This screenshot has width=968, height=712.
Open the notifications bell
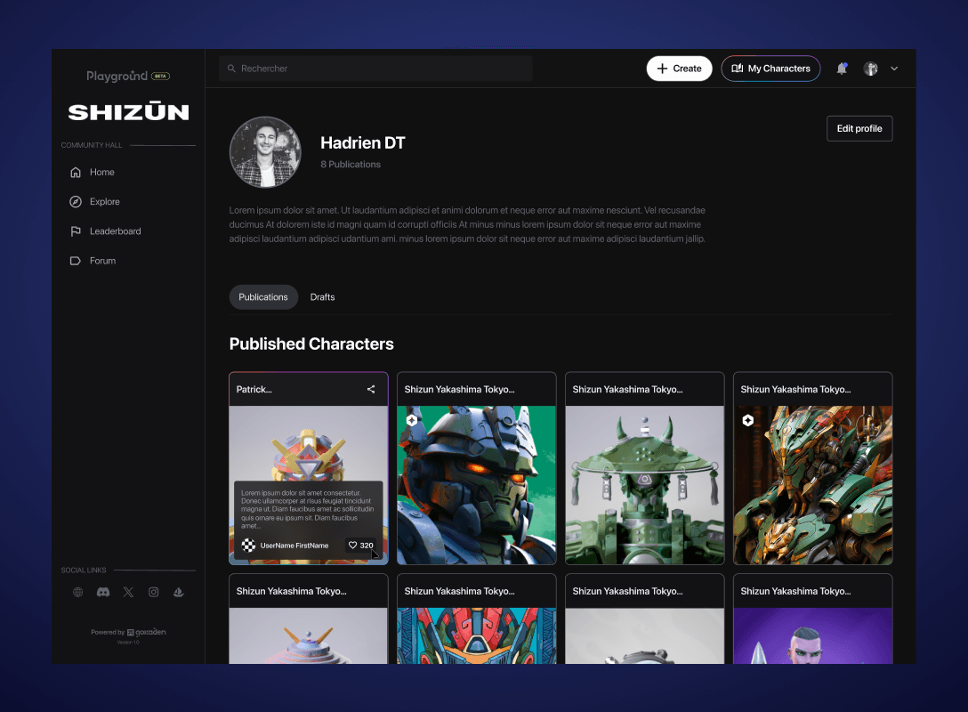point(842,69)
